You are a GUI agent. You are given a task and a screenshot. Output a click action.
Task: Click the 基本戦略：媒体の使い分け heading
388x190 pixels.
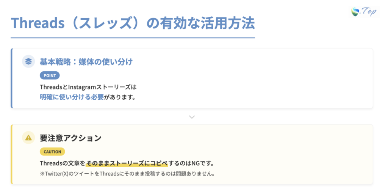[x=86, y=61]
